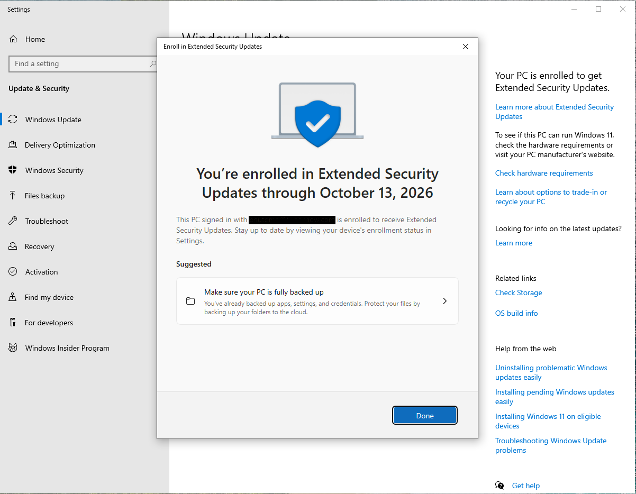Open Make sure your PC is backed up
Screen dimensions: 636x494
point(264,292)
